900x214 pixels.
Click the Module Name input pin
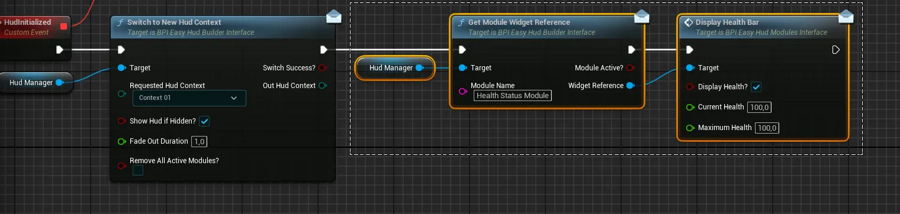tap(463, 91)
